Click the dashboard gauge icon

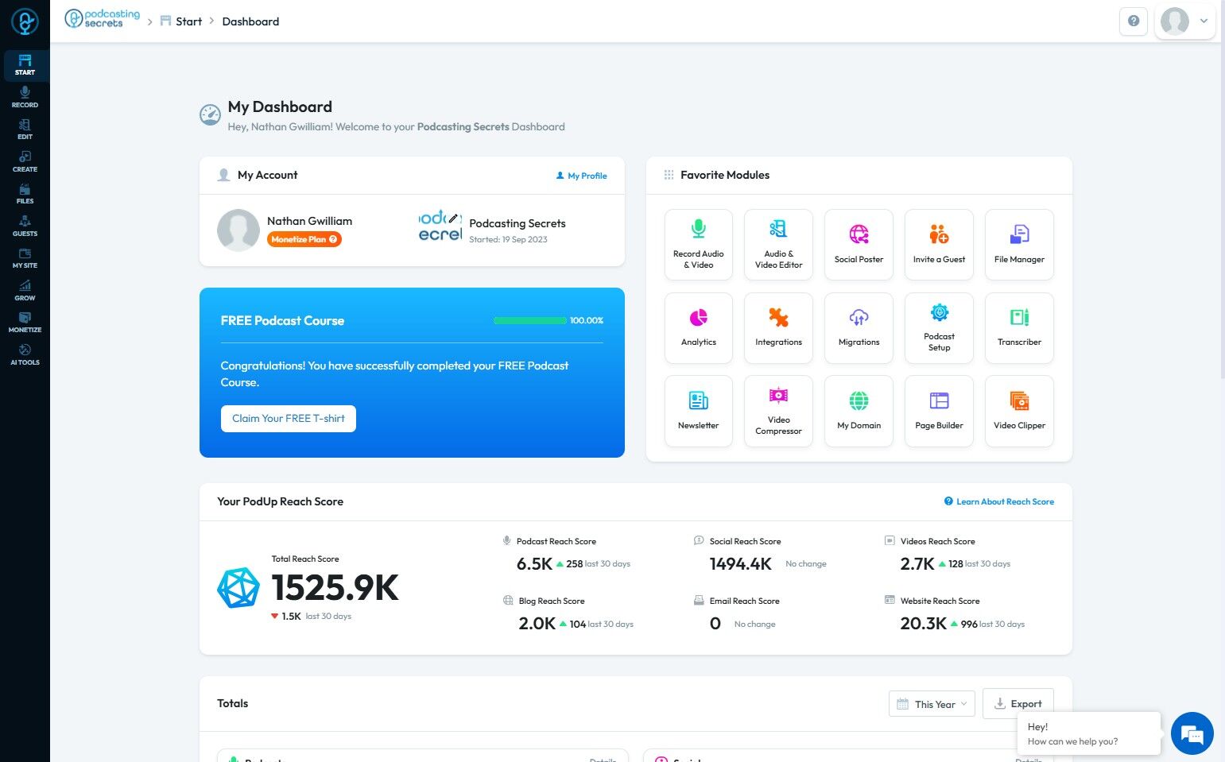210,115
